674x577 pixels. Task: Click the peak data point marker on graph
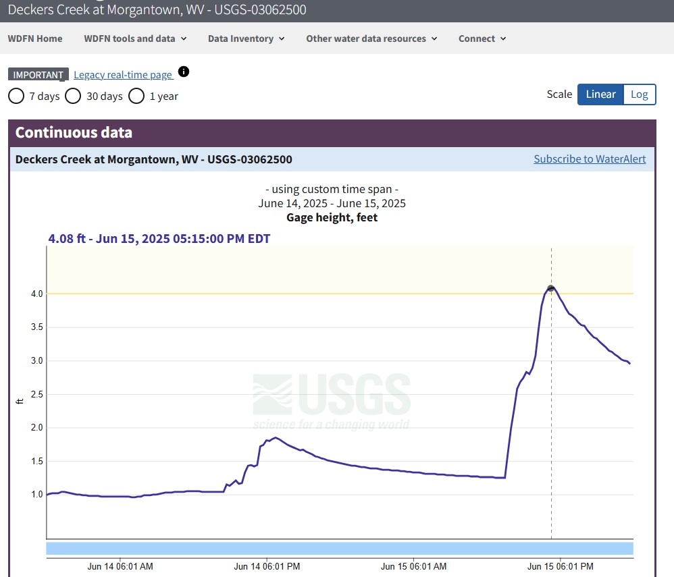pyautogui.click(x=551, y=289)
